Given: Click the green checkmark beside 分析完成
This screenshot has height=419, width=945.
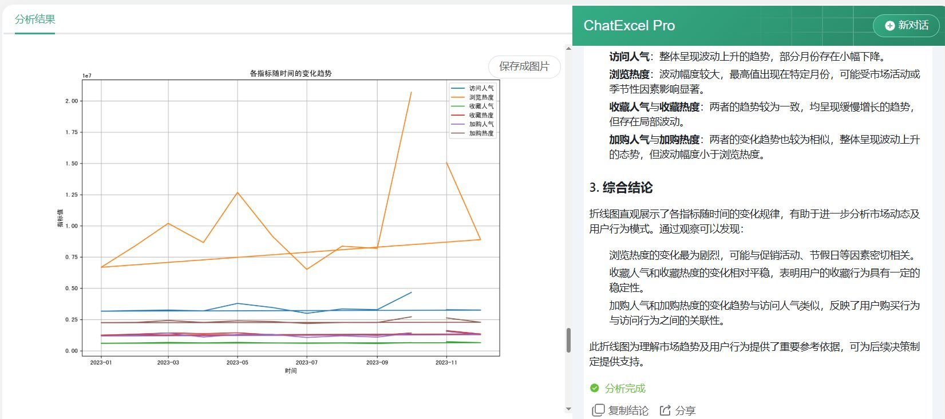Looking at the screenshot, I should (595, 388).
